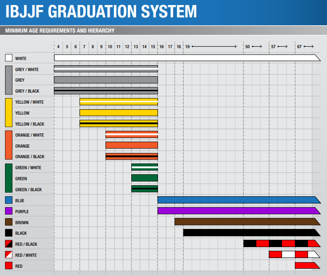Click the solid red legend swatch
This screenshot has width=327, height=276.
point(9,265)
